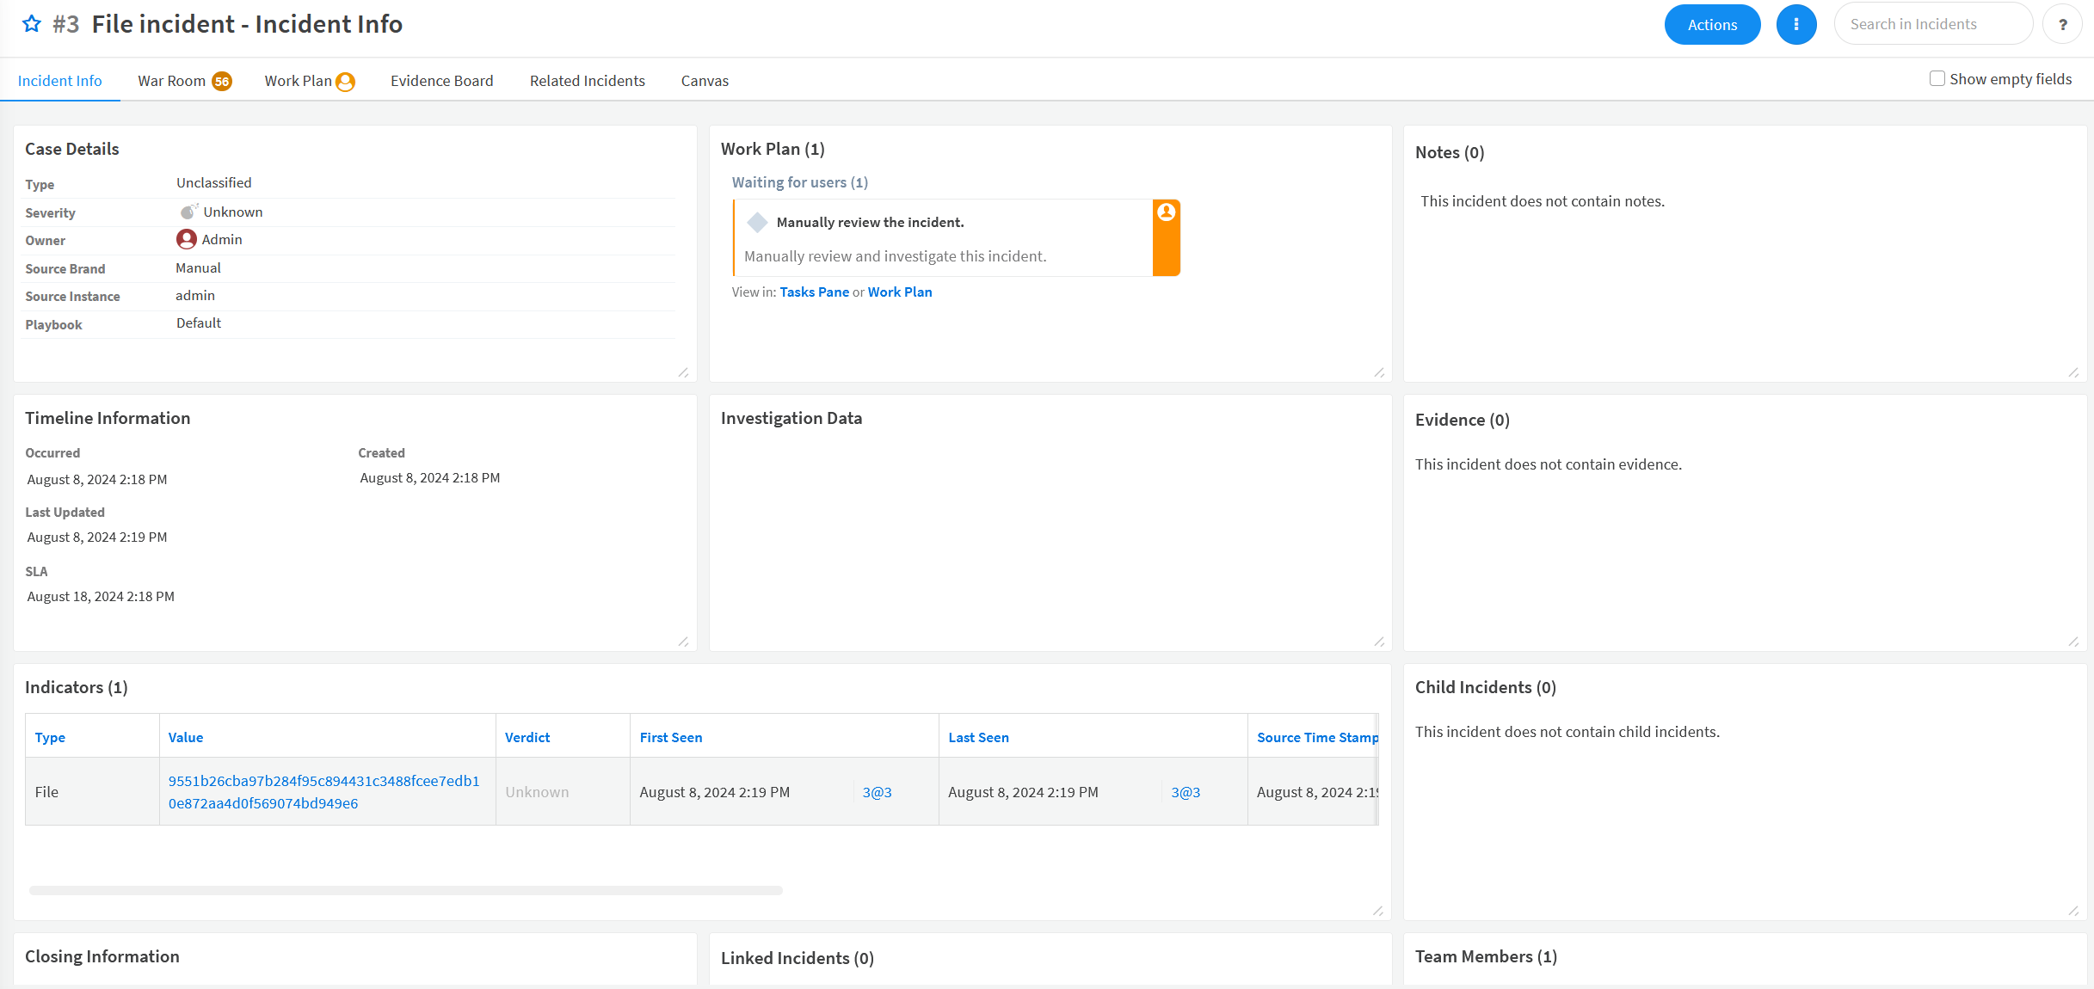Click the Occurred date value
This screenshot has height=989, width=2094.
click(x=97, y=479)
